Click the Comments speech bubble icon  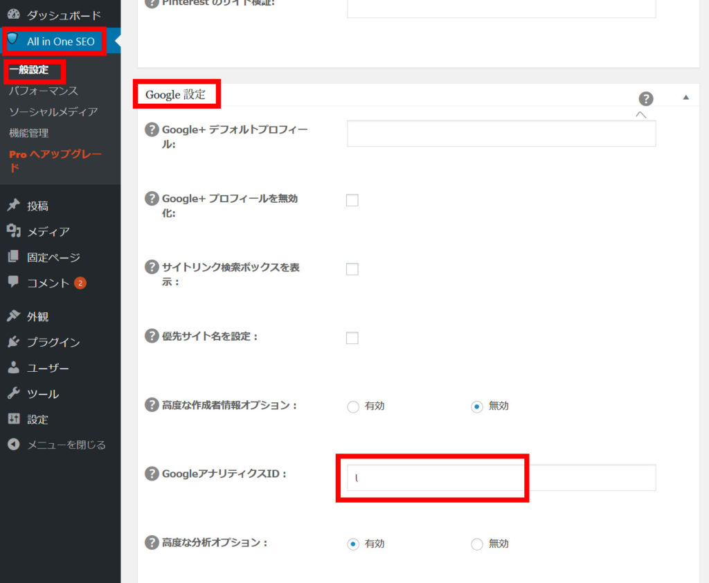pyautogui.click(x=14, y=282)
